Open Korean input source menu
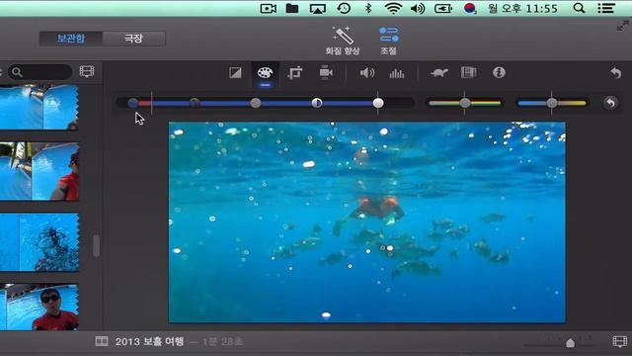632x356 pixels. point(470,8)
